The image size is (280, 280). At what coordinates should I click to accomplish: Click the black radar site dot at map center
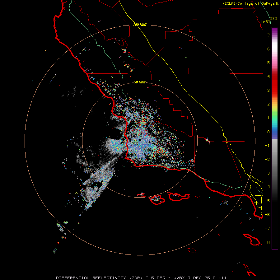140,140
